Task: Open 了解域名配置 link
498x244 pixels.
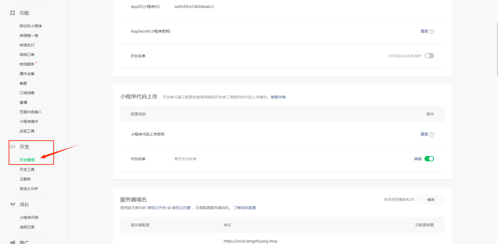Action: click(x=245, y=208)
